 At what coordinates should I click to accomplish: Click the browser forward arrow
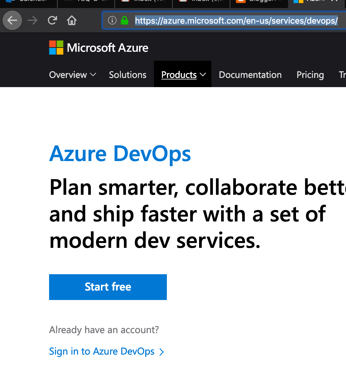pyautogui.click(x=32, y=20)
